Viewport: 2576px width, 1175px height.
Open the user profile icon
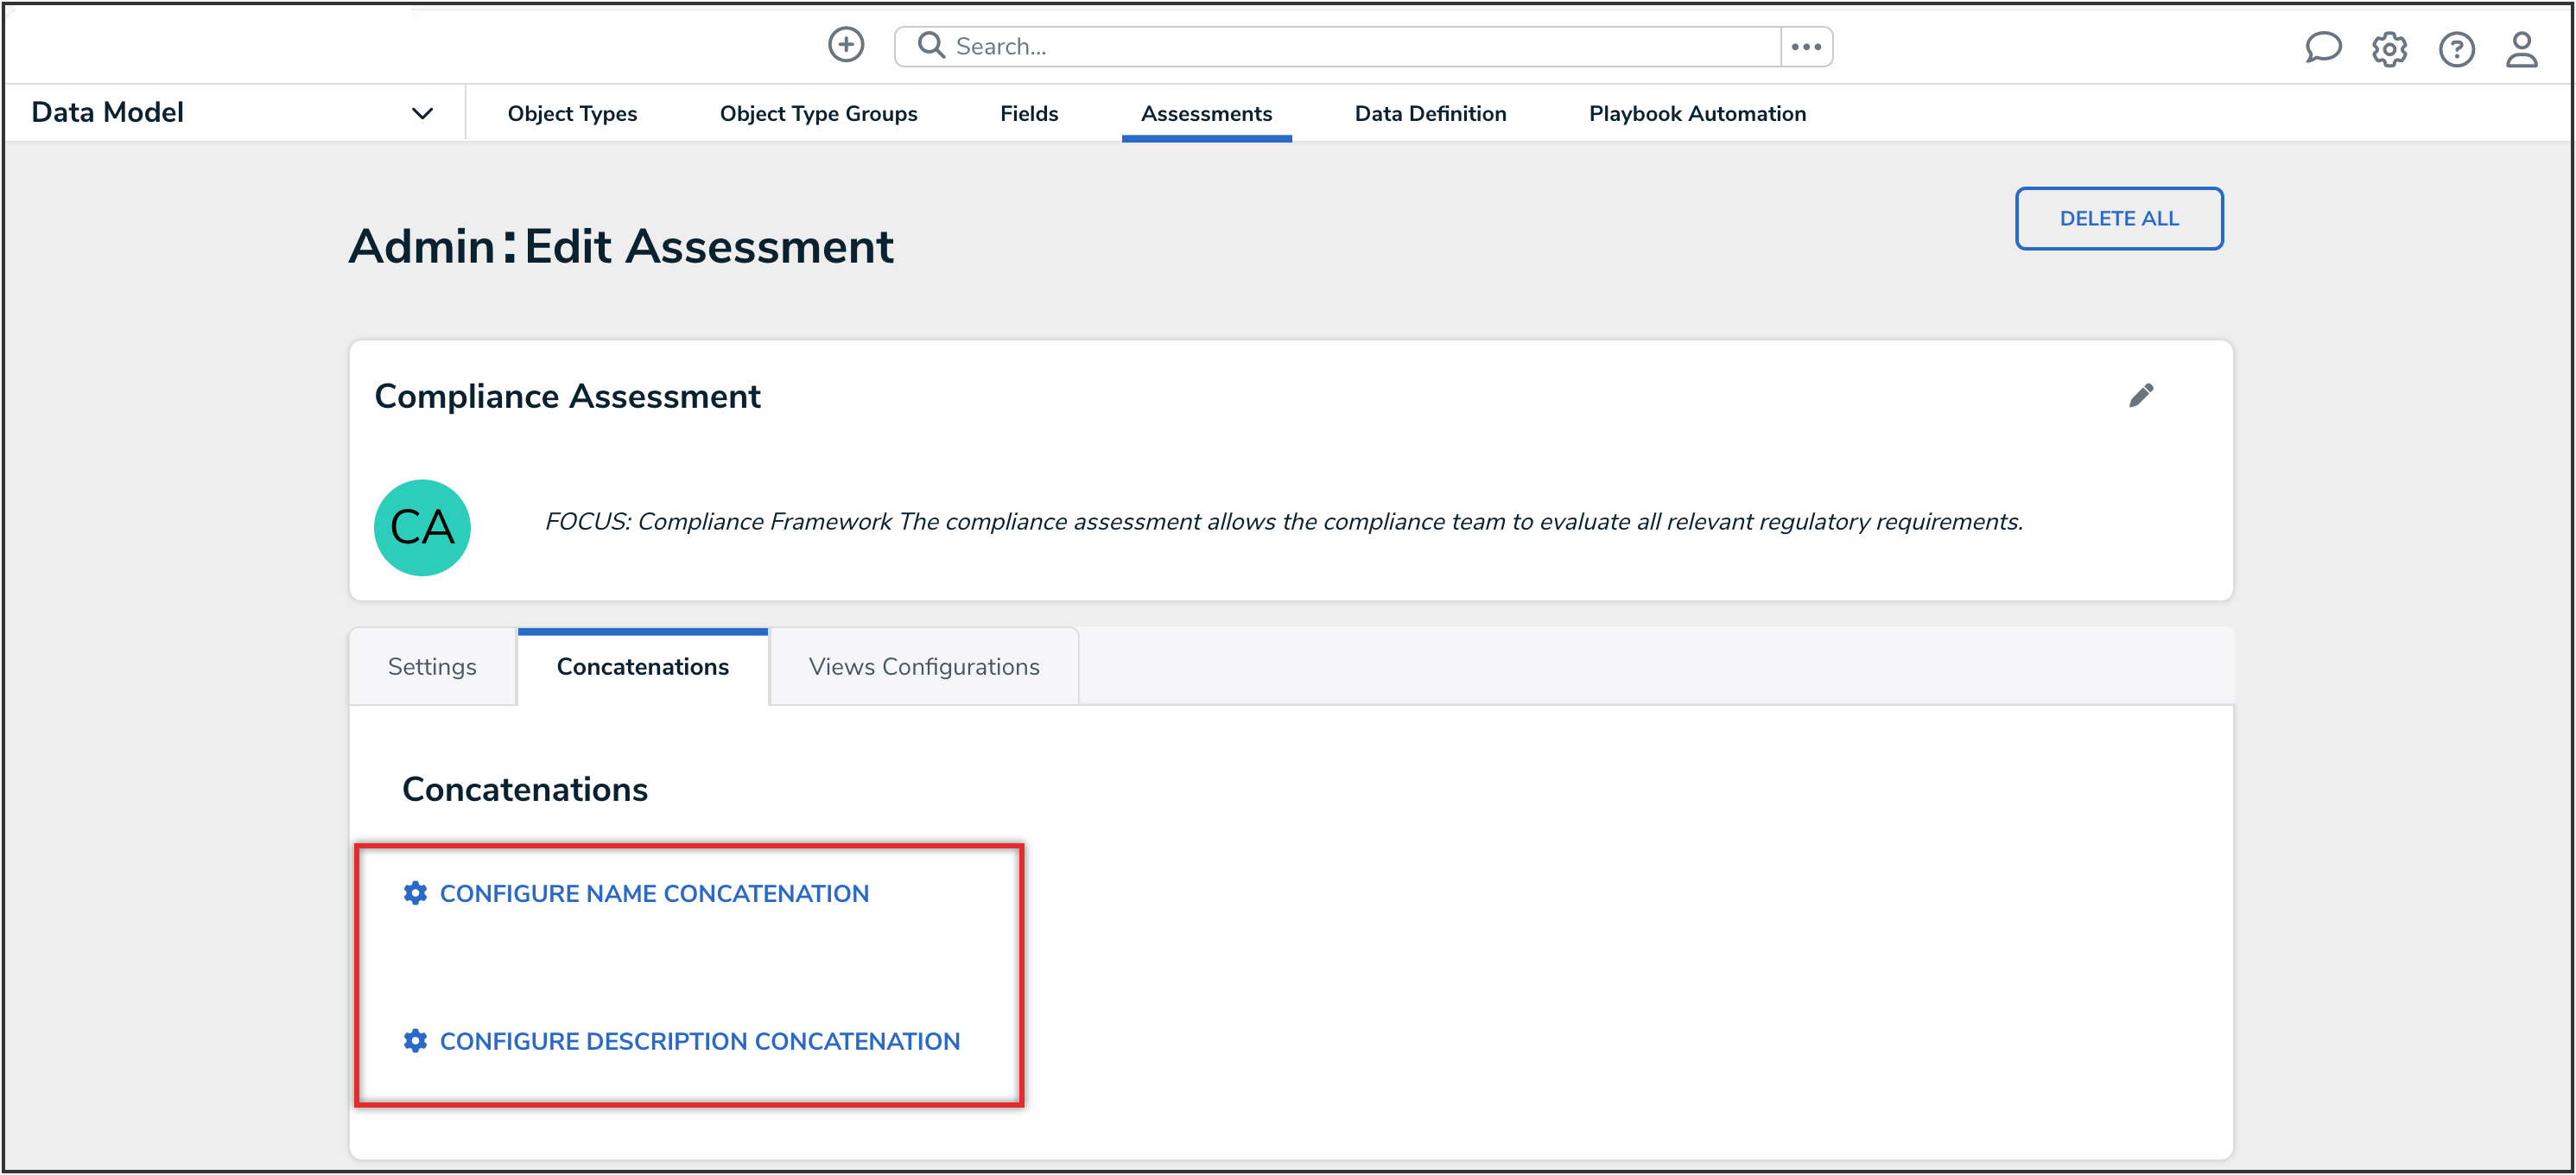(2522, 49)
